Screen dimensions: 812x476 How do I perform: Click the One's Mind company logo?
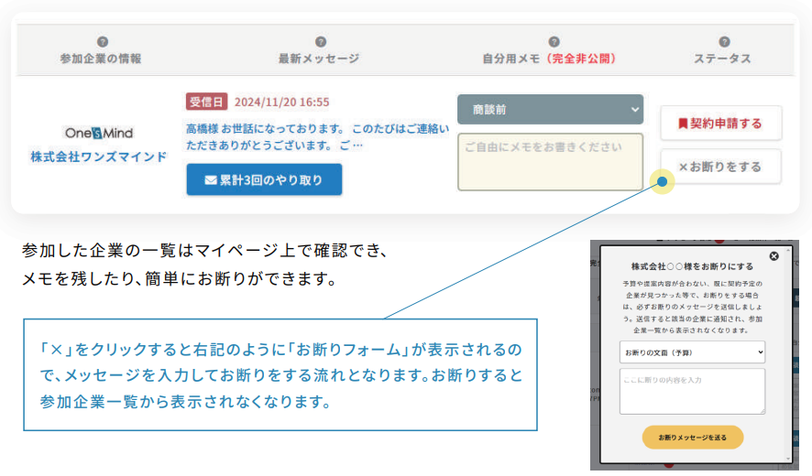coord(98,133)
